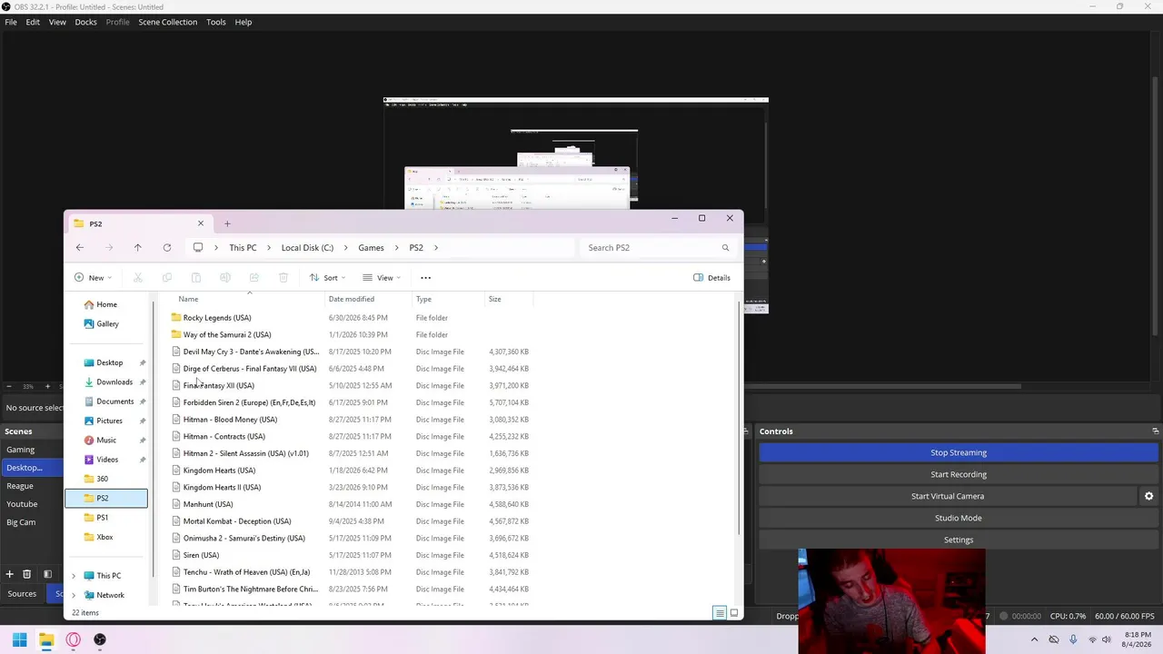1163x654 pixels.
Task: Close the PS2 Explorer tab
Action: click(201, 223)
